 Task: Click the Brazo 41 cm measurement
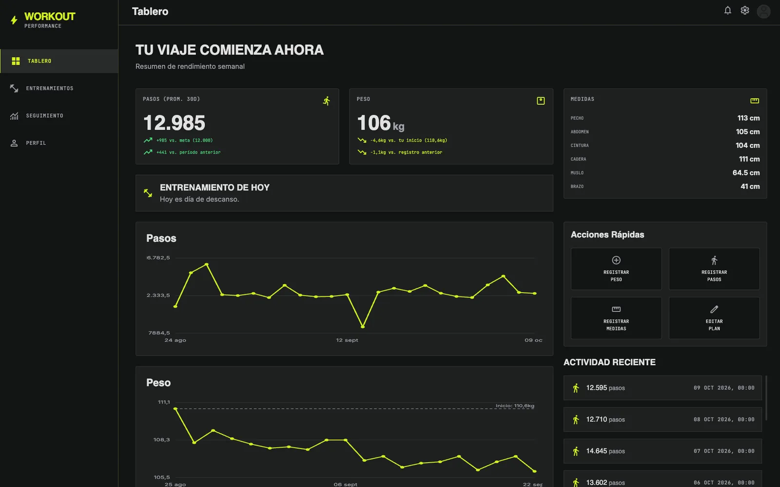(x=665, y=186)
